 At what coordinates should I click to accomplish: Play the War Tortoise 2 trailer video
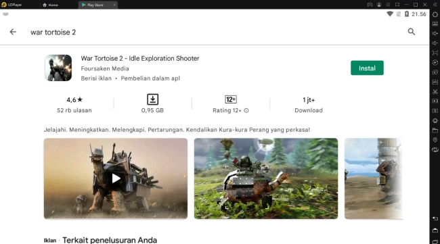point(116,178)
